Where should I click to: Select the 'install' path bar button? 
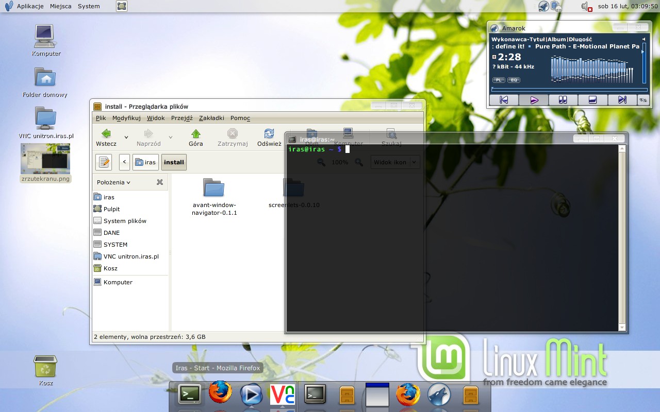point(174,162)
